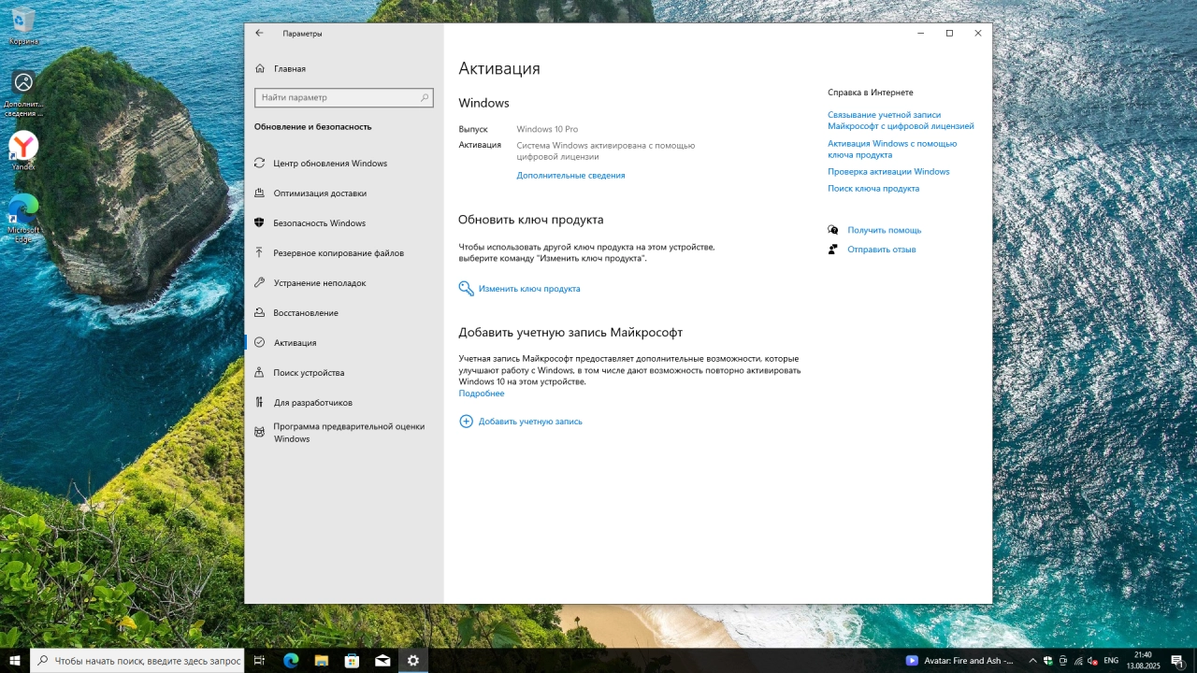Open the Windows Start menu
This screenshot has height=673, width=1197.
[15, 660]
